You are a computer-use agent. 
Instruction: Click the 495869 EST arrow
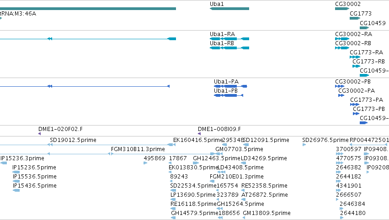[145, 163]
